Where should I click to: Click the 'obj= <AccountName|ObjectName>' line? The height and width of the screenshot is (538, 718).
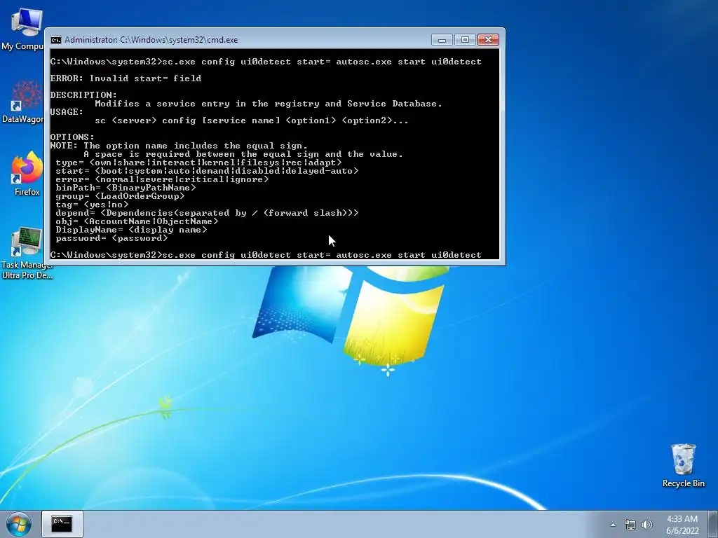tap(137, 221)
